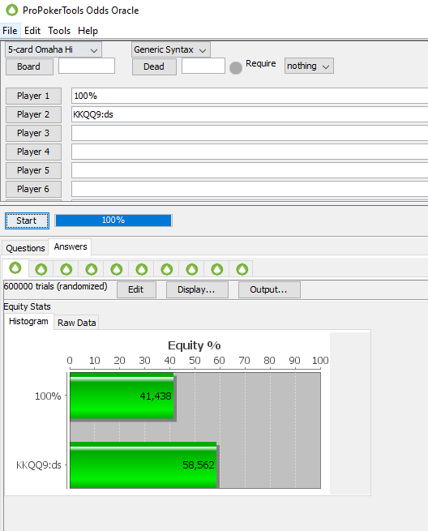428x531 pixels.
Task: Focus the Dead cards input field
Action: coord(203,66)
